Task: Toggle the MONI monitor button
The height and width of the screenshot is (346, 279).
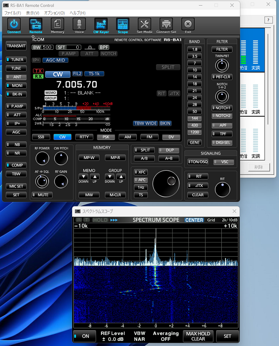Action: click(16, 86)
